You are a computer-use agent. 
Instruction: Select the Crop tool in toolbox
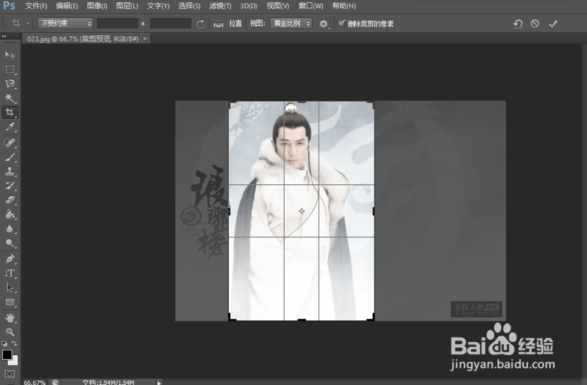tap(10, 112)
